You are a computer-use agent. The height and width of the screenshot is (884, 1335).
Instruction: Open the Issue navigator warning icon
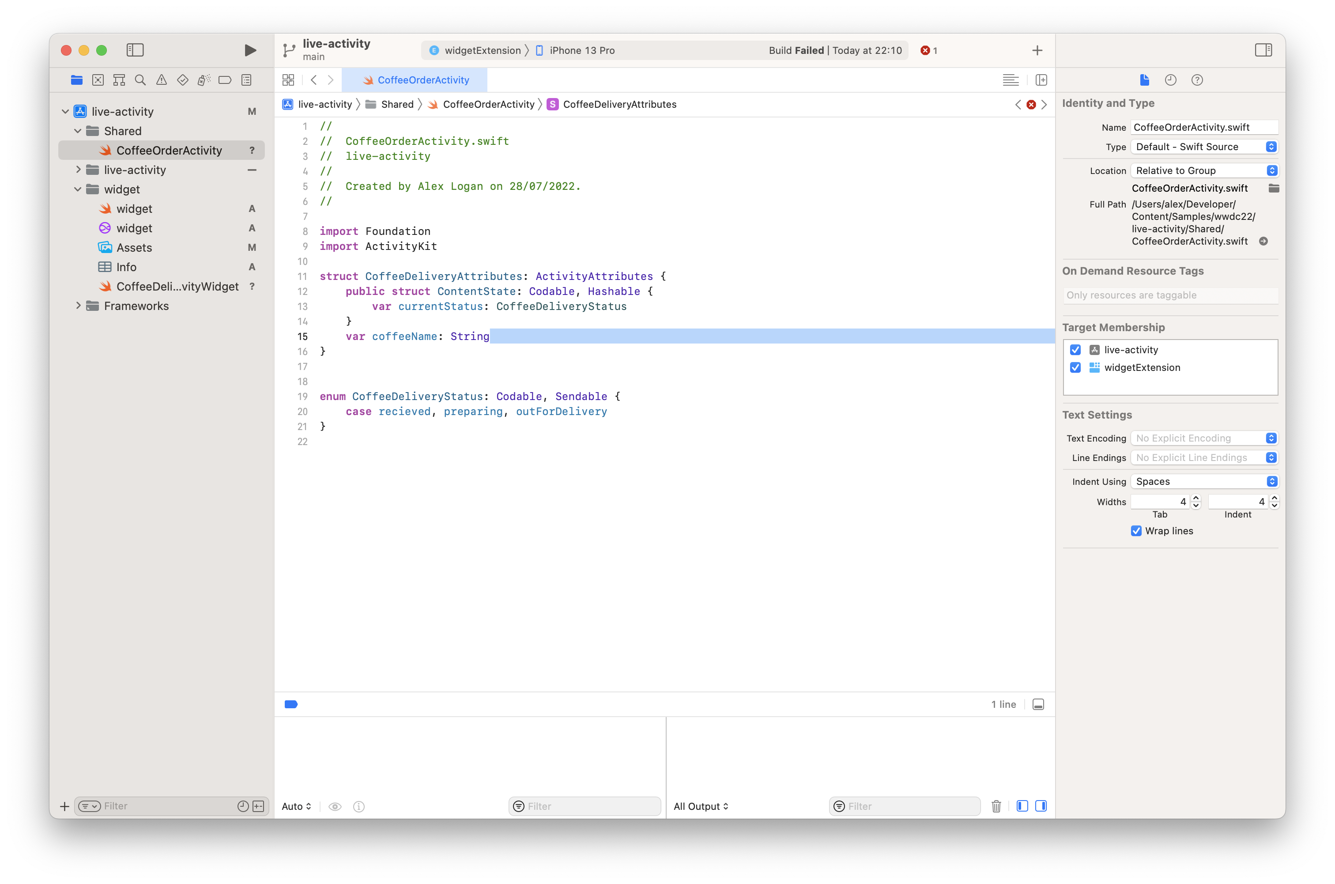click(161, 80)
